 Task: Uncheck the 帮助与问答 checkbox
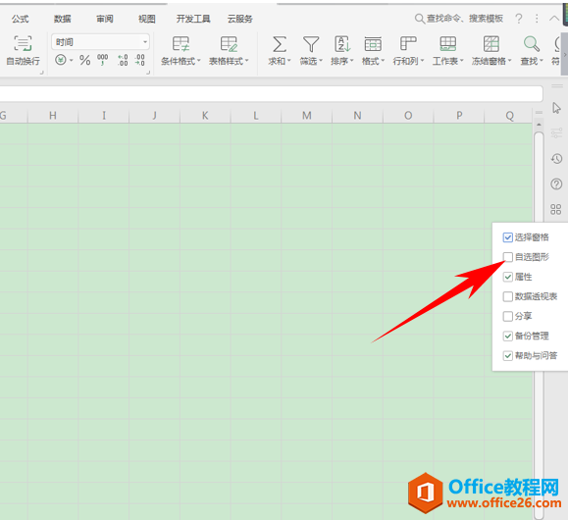[x=507, y=356]
